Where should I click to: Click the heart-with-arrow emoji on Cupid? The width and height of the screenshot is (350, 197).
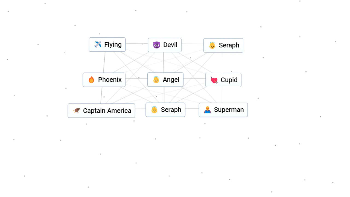[x=214, y=80]
